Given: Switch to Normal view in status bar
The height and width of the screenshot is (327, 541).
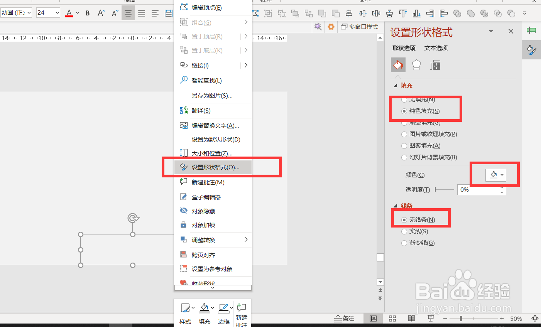Looking at the screenshot, I should (373, 319).
